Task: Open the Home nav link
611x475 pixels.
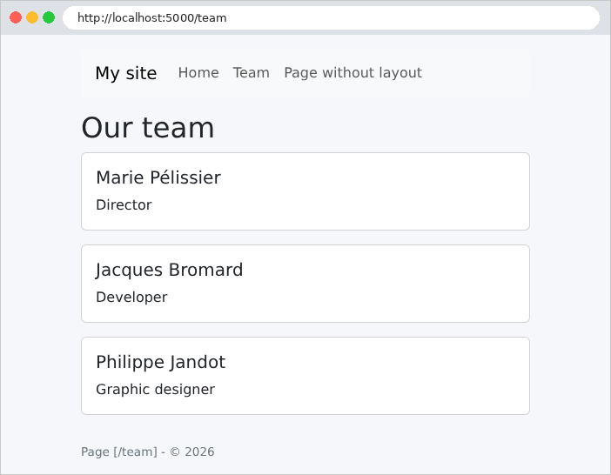Action: click(198, 73)
